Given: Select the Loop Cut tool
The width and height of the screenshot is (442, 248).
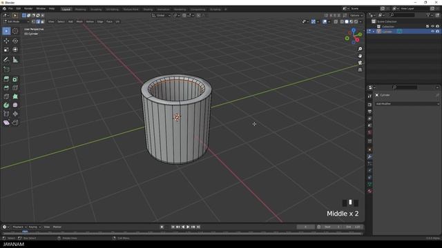Looking at the screenshot, I should point(15,88).
